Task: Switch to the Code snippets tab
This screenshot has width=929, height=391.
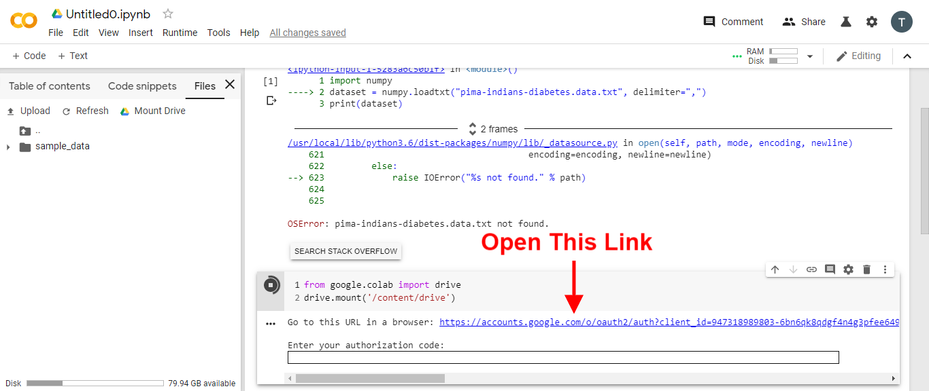Action: tap(141, 86)
